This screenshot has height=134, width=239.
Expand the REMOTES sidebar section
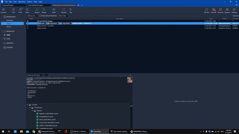tap(2, 43)
